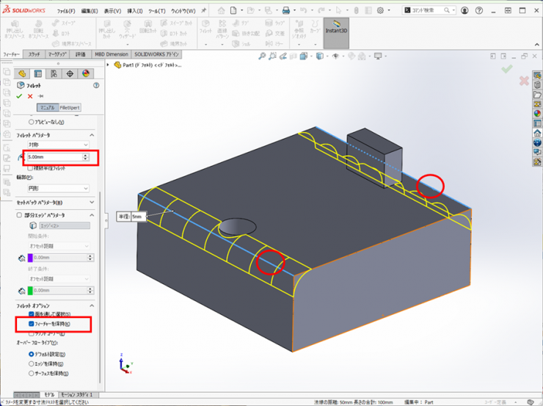Select the エッジを保持 radio button
The image size is (543, 406).
tap(31, 363)
